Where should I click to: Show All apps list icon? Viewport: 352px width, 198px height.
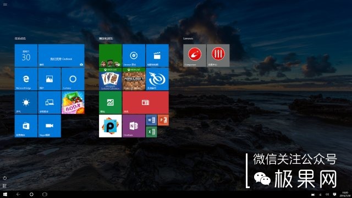(x=5, y=186)
